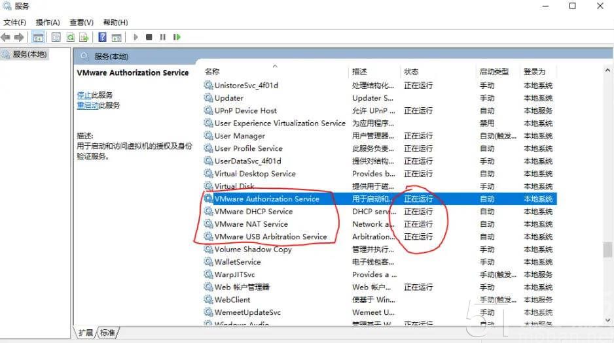Select the VMware USB Arbitration Service name
The image size is (614, 343).
[x=270, y=237]
